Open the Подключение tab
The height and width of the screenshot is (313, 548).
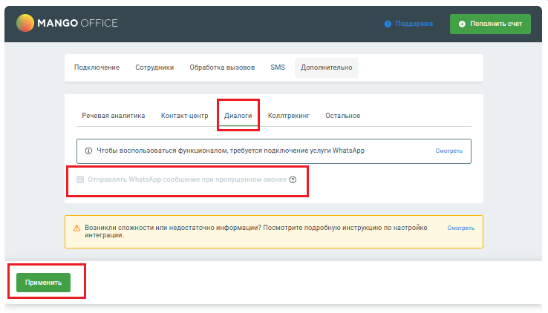pyautogui.click(x=97, y=67)
